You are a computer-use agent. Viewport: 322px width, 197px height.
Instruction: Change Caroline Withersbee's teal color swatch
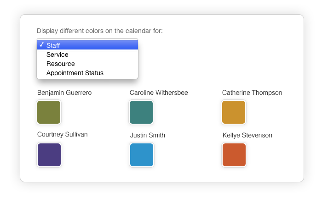click(x=141, y=112)
